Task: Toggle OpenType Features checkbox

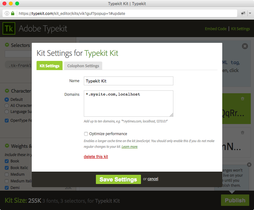Action: pyautogui.click(x=7, y=121)
